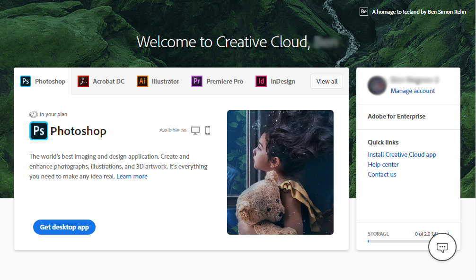The image size is (476, 280).
Task: Switch to the Illustrator tab
Action: click(x=158, y=81)
